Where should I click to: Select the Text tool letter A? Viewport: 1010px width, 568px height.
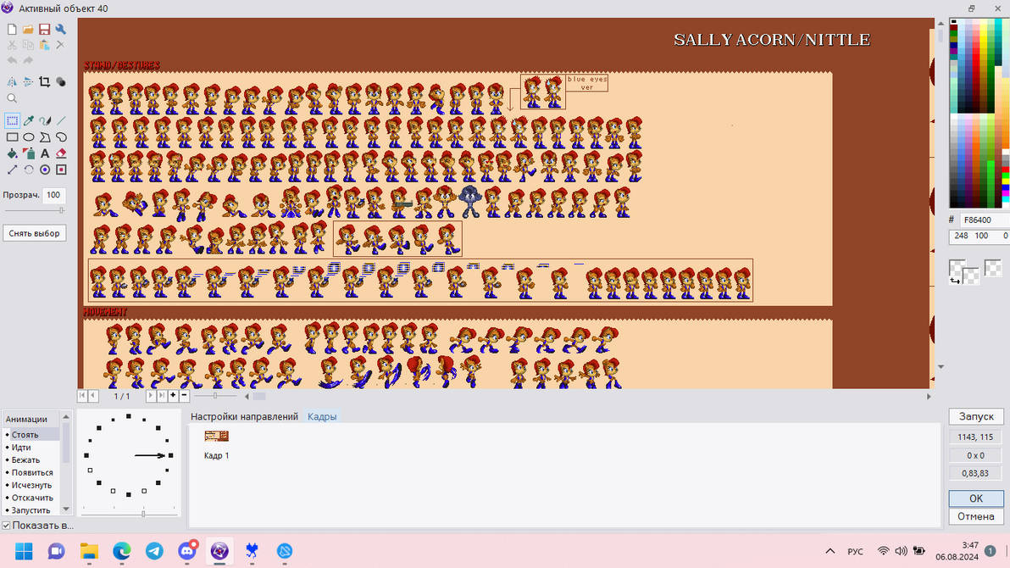tap(44, 153)
